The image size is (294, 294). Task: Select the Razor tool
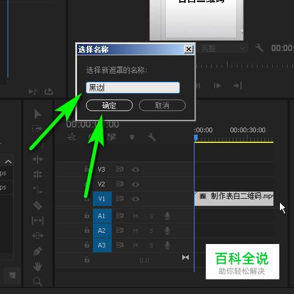coord(38,205)
